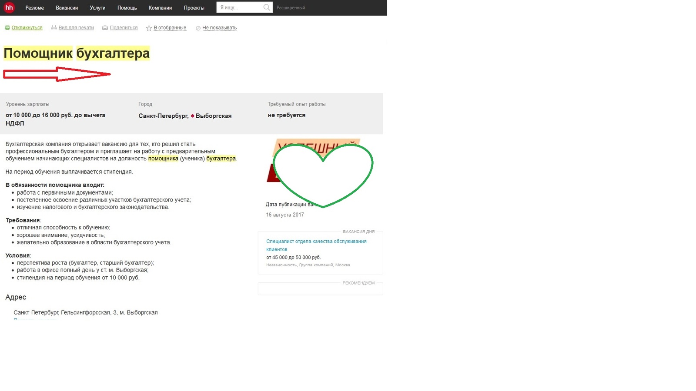This screenshot has height=391, width=696.
Task: Open the Вакансии menu
Action: coord(67,8)
